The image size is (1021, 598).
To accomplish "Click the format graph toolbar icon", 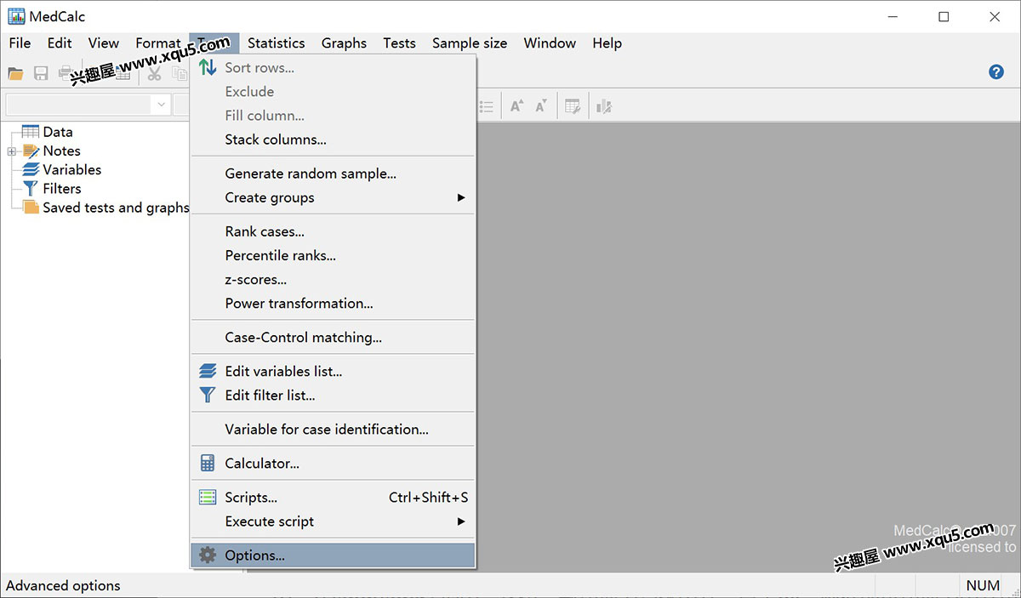I will click(604, 106).
